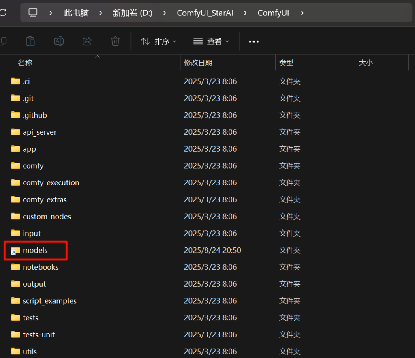
Task: Click the 类型 column header
Action: tap(286, 63)
